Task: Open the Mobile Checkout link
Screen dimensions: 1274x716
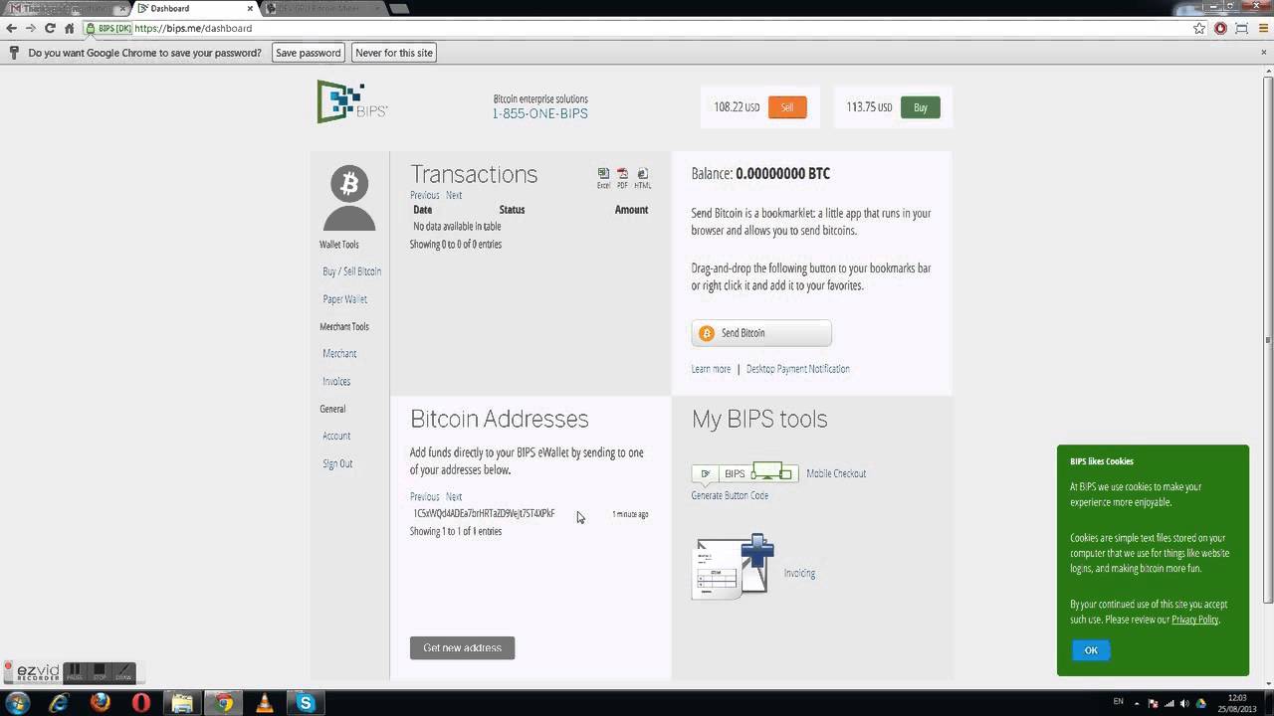Action: (x=836, y=473)
